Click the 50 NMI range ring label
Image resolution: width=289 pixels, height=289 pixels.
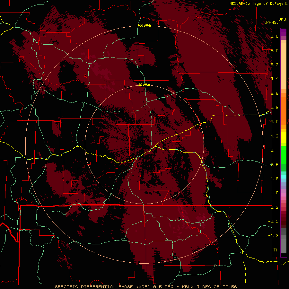pyautogui.click(x=144, y=85)
